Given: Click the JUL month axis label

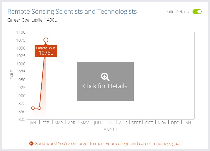Looking at the screenshot, I should coord(110,123).
